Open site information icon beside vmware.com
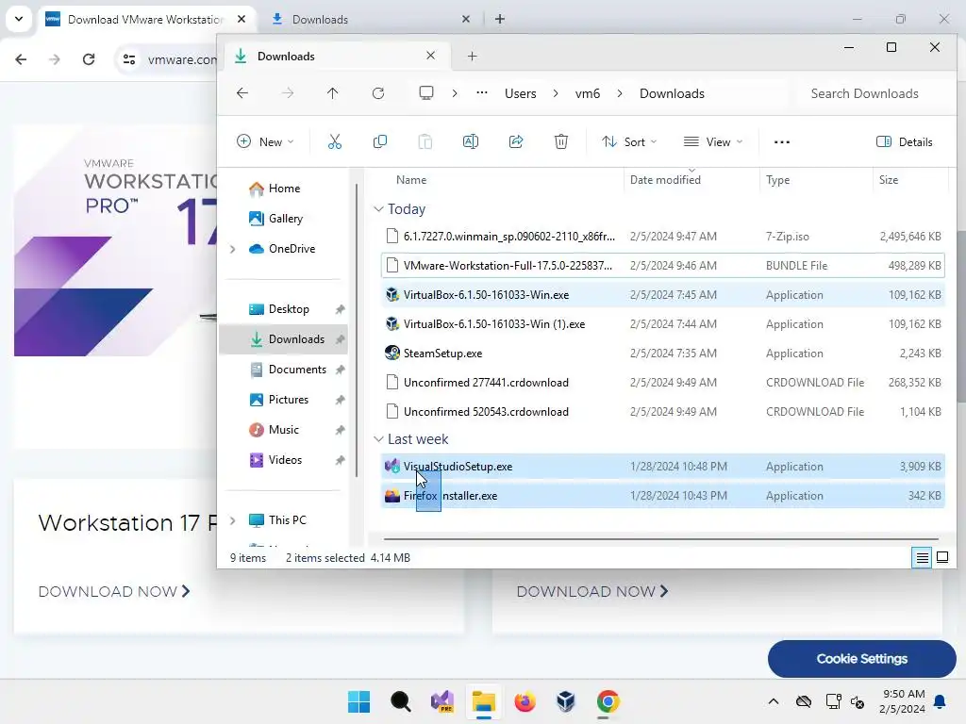966x724 pixels. 129,59
